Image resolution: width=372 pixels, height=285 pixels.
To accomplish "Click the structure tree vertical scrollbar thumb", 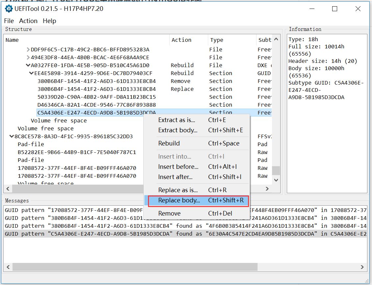I will 276,170.
